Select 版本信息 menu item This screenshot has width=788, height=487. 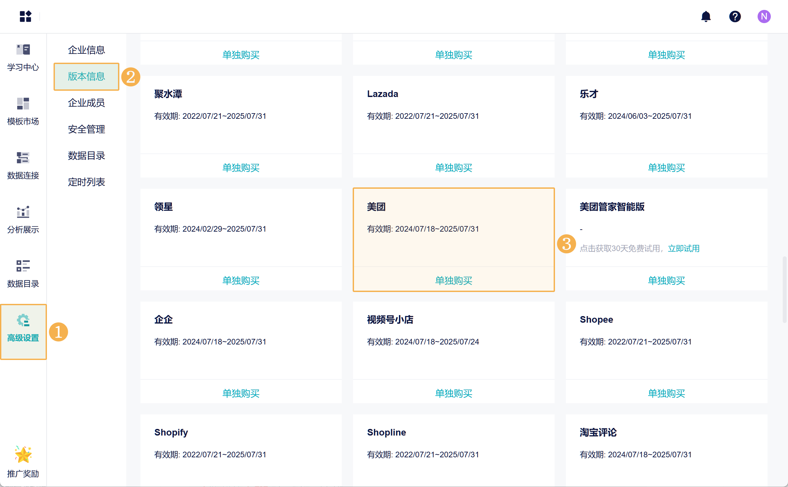tap(86, 76)
